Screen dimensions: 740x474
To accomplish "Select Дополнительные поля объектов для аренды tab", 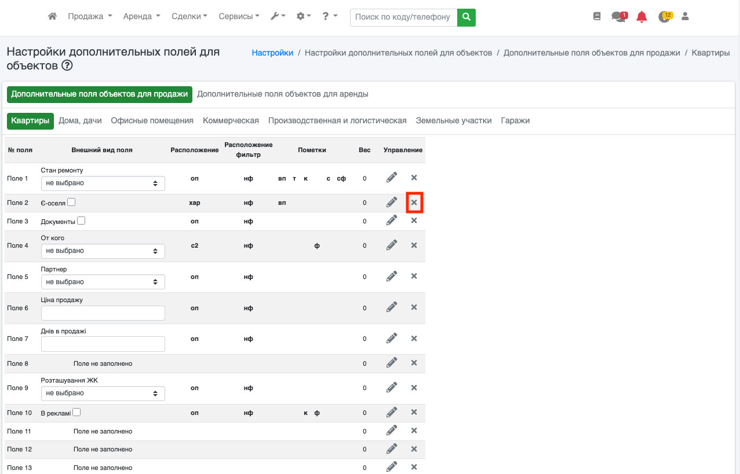I will (283, 94).
